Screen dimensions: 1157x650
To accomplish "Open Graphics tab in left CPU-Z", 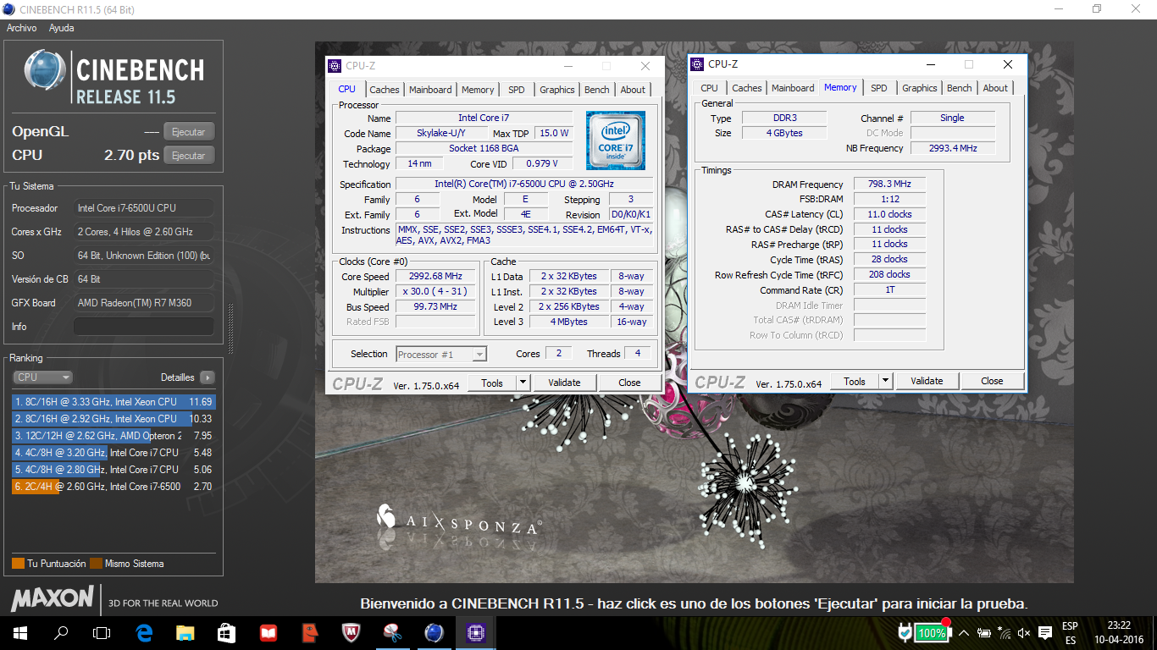I will pos(557,90).
